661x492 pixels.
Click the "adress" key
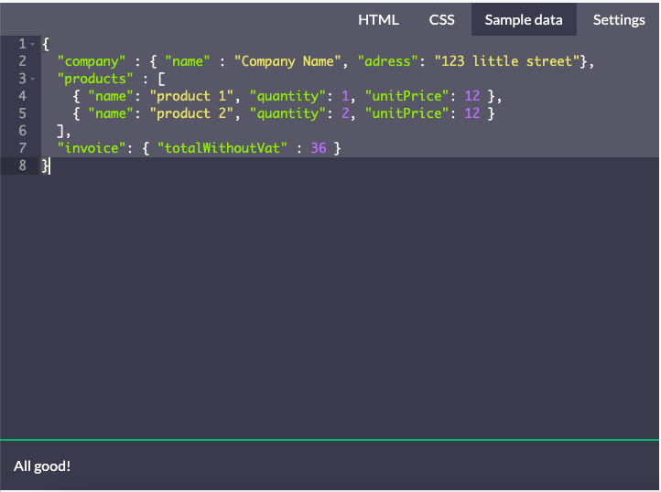(x=387, y=61)
